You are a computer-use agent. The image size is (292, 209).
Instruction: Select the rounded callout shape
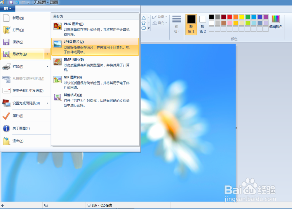pos(144,28)
